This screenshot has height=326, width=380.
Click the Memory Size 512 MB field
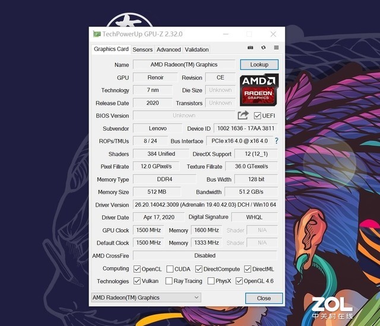point(157,192)
